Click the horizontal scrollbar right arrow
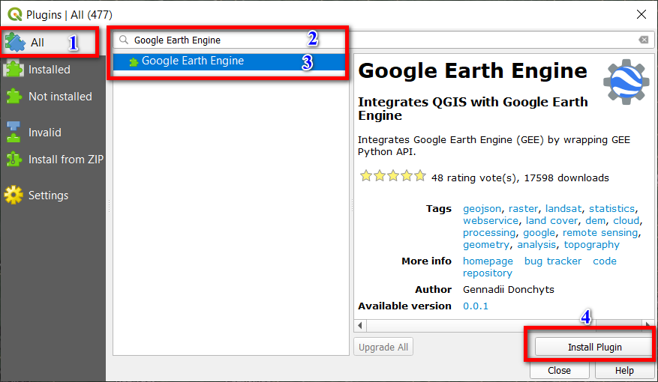658x382 pixels. pyautogui.click(x=649, y=326)
